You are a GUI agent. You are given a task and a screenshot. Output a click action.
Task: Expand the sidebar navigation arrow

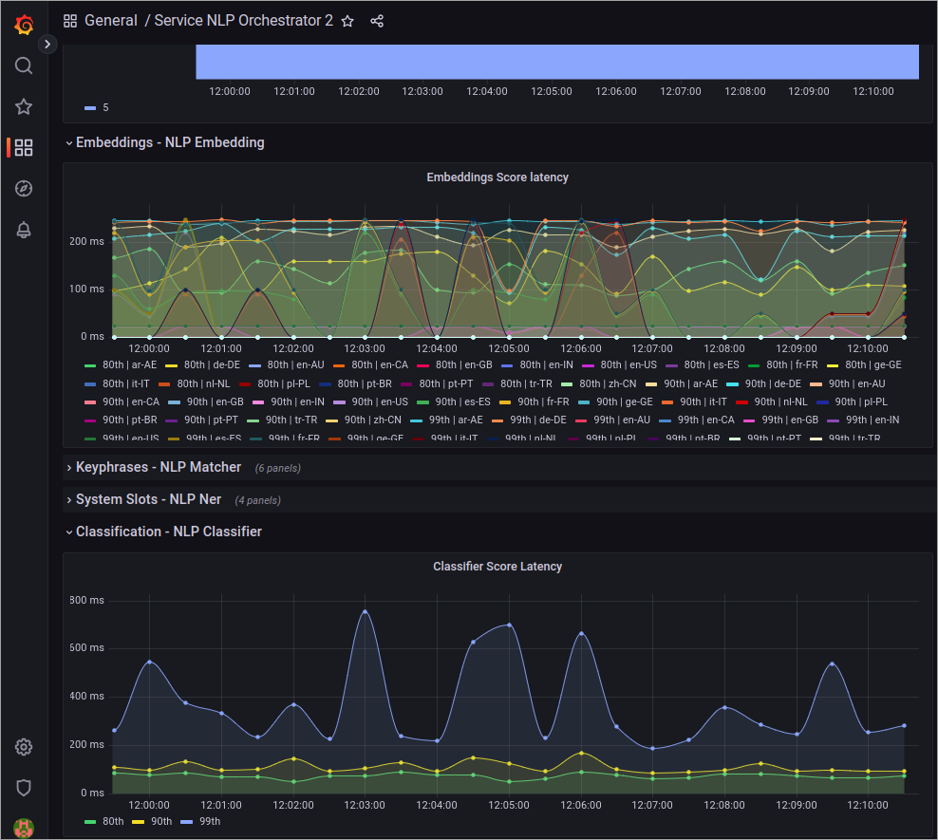point(47,44)
